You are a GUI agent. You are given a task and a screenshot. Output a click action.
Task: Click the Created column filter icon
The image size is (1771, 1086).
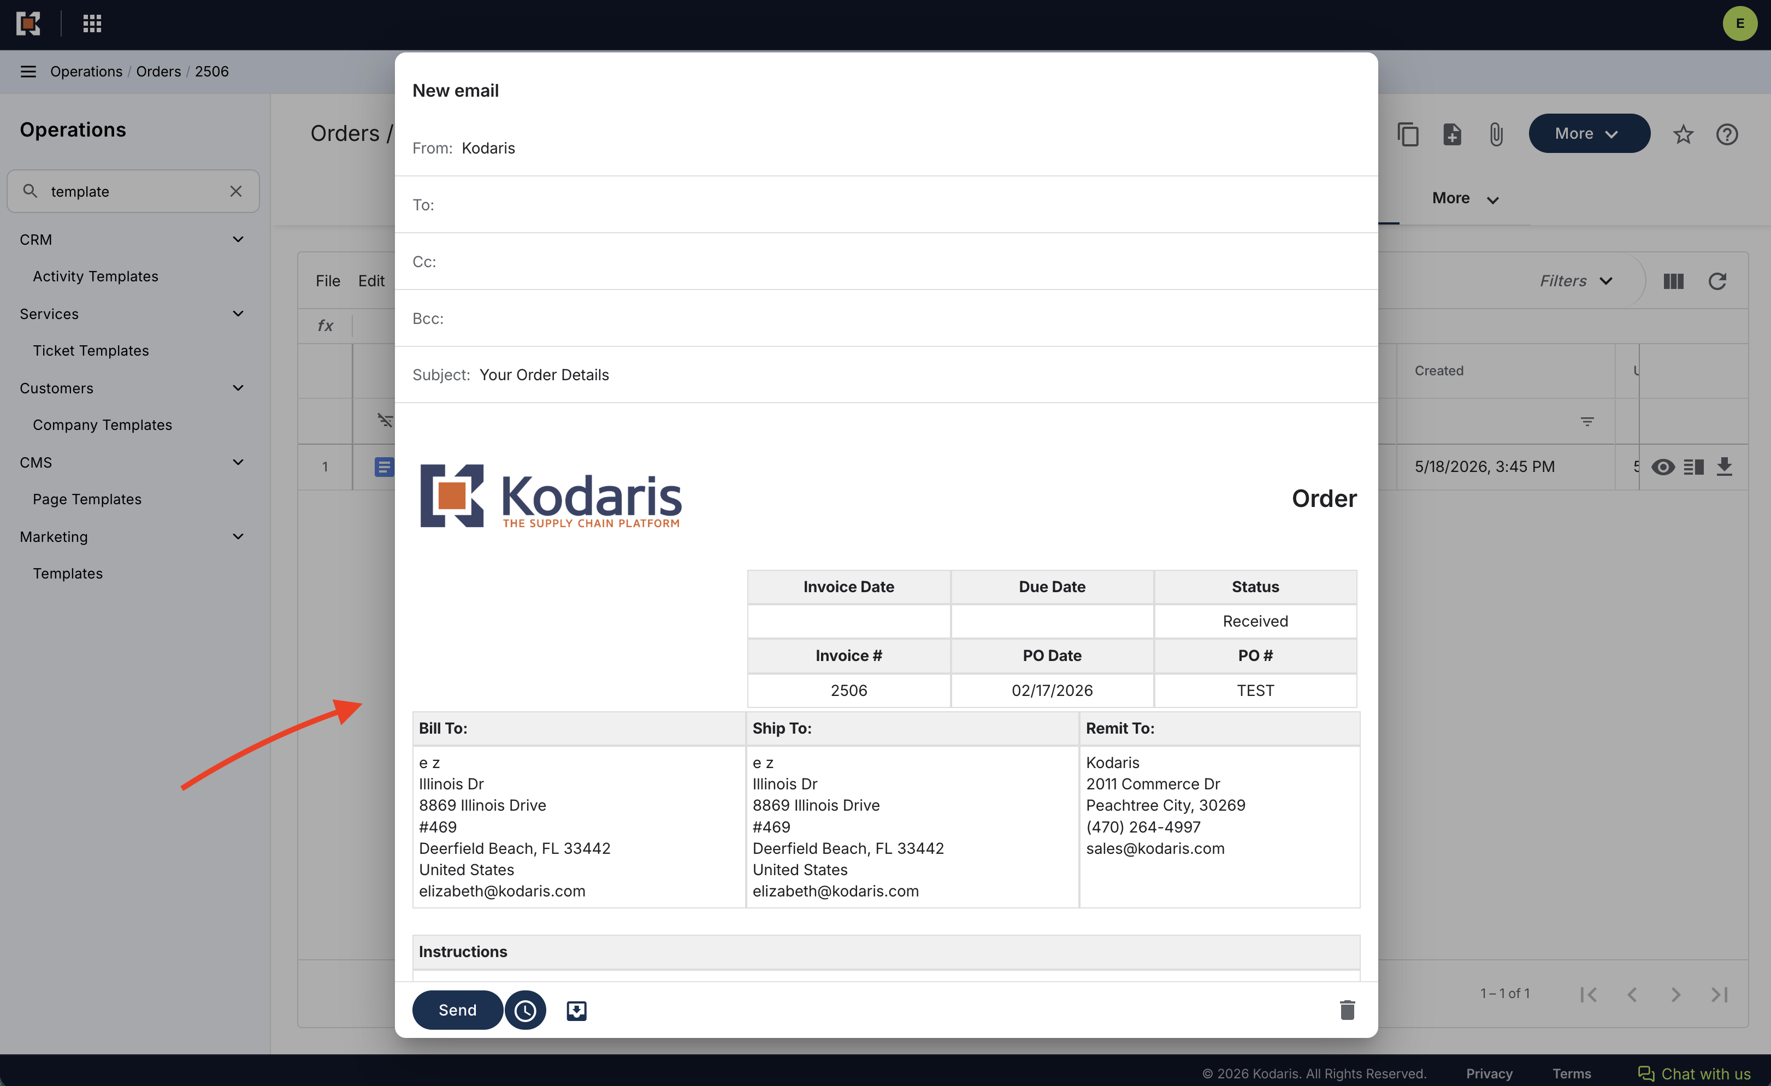click(1587, 422)
